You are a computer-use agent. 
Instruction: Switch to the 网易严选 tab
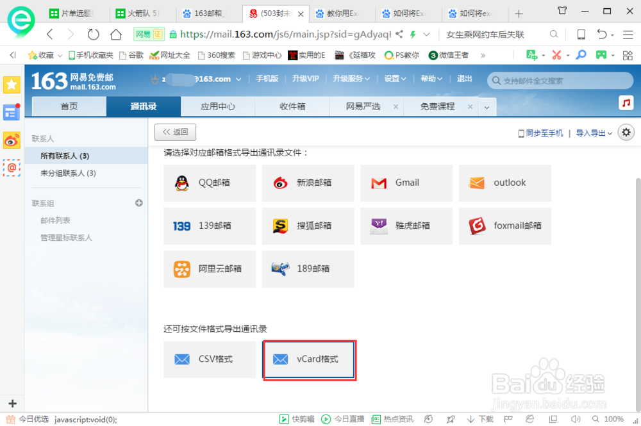pyautogui.click(x=363, y=106)
